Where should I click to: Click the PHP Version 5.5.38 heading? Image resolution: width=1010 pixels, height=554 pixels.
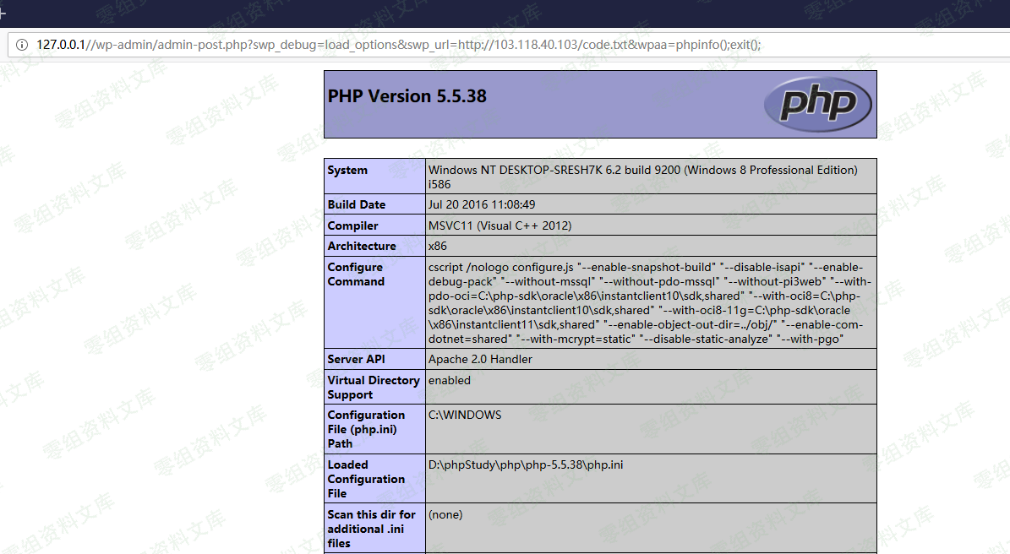[x=407, y=96]
